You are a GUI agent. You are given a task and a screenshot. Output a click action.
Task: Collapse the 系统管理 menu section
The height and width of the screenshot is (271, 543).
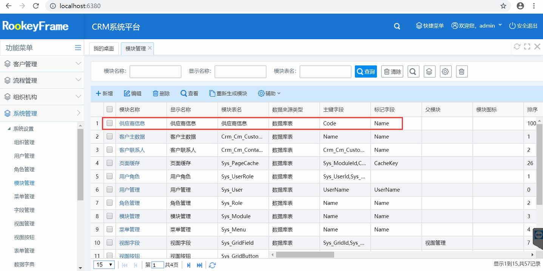[42, 113]
